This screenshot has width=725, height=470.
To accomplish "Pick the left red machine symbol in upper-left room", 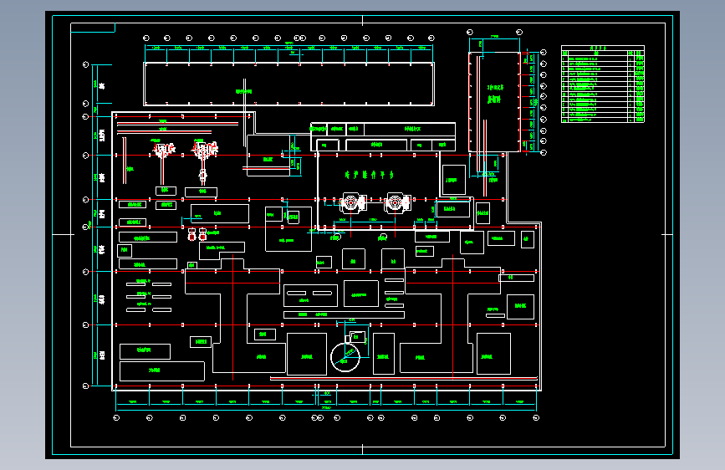I will (164, 150).
